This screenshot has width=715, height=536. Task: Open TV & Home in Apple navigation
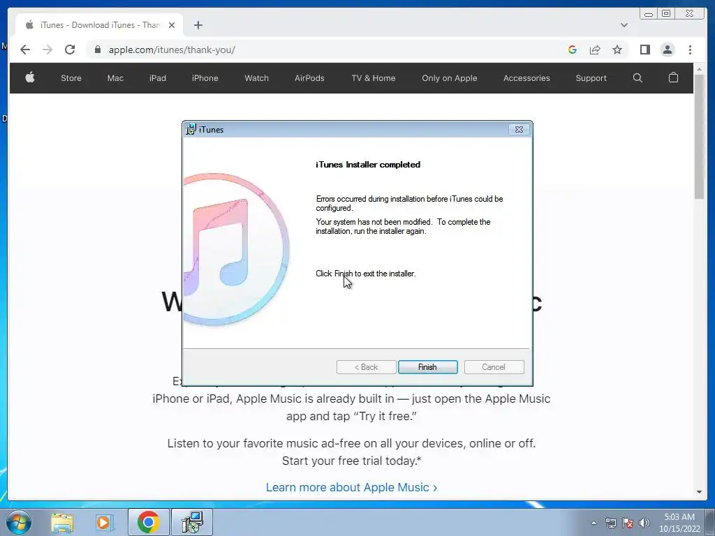373,78
